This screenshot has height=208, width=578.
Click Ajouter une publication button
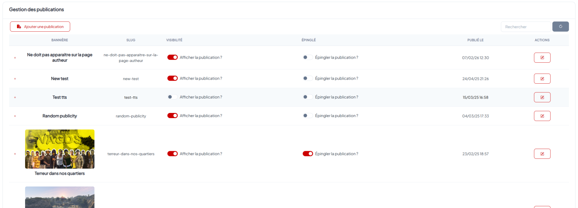tap(40, 27)
